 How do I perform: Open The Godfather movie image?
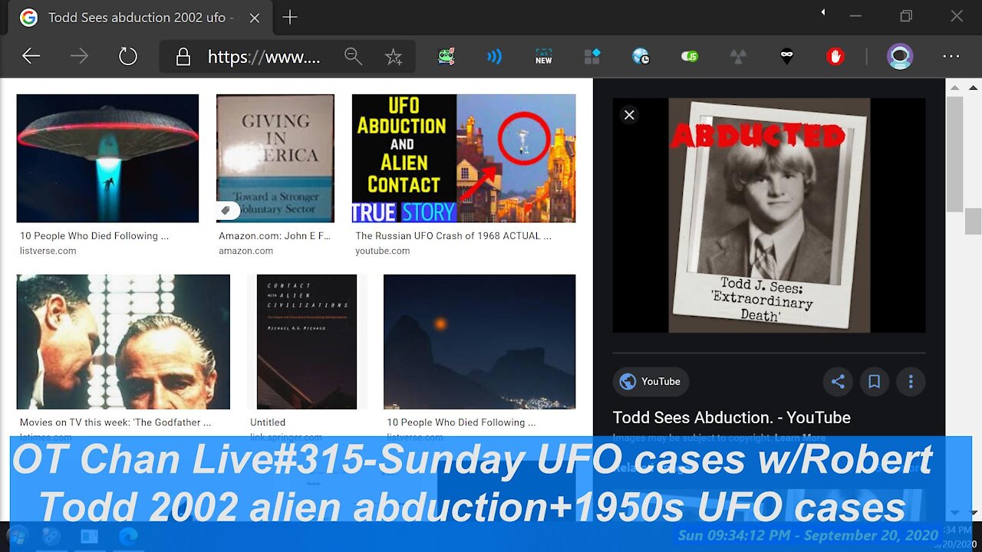coord(124,342)
